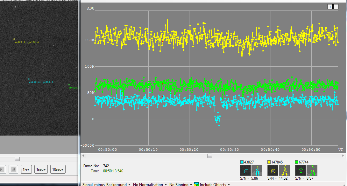Skip ahead ten seconds with 10sec+
The width and height of the screenshot is (347, 186).
58,169
